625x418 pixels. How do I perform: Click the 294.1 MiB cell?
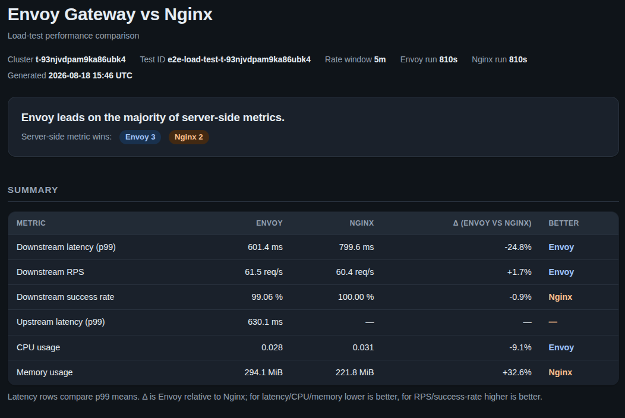pyautogui.click(x=263, y=372)
